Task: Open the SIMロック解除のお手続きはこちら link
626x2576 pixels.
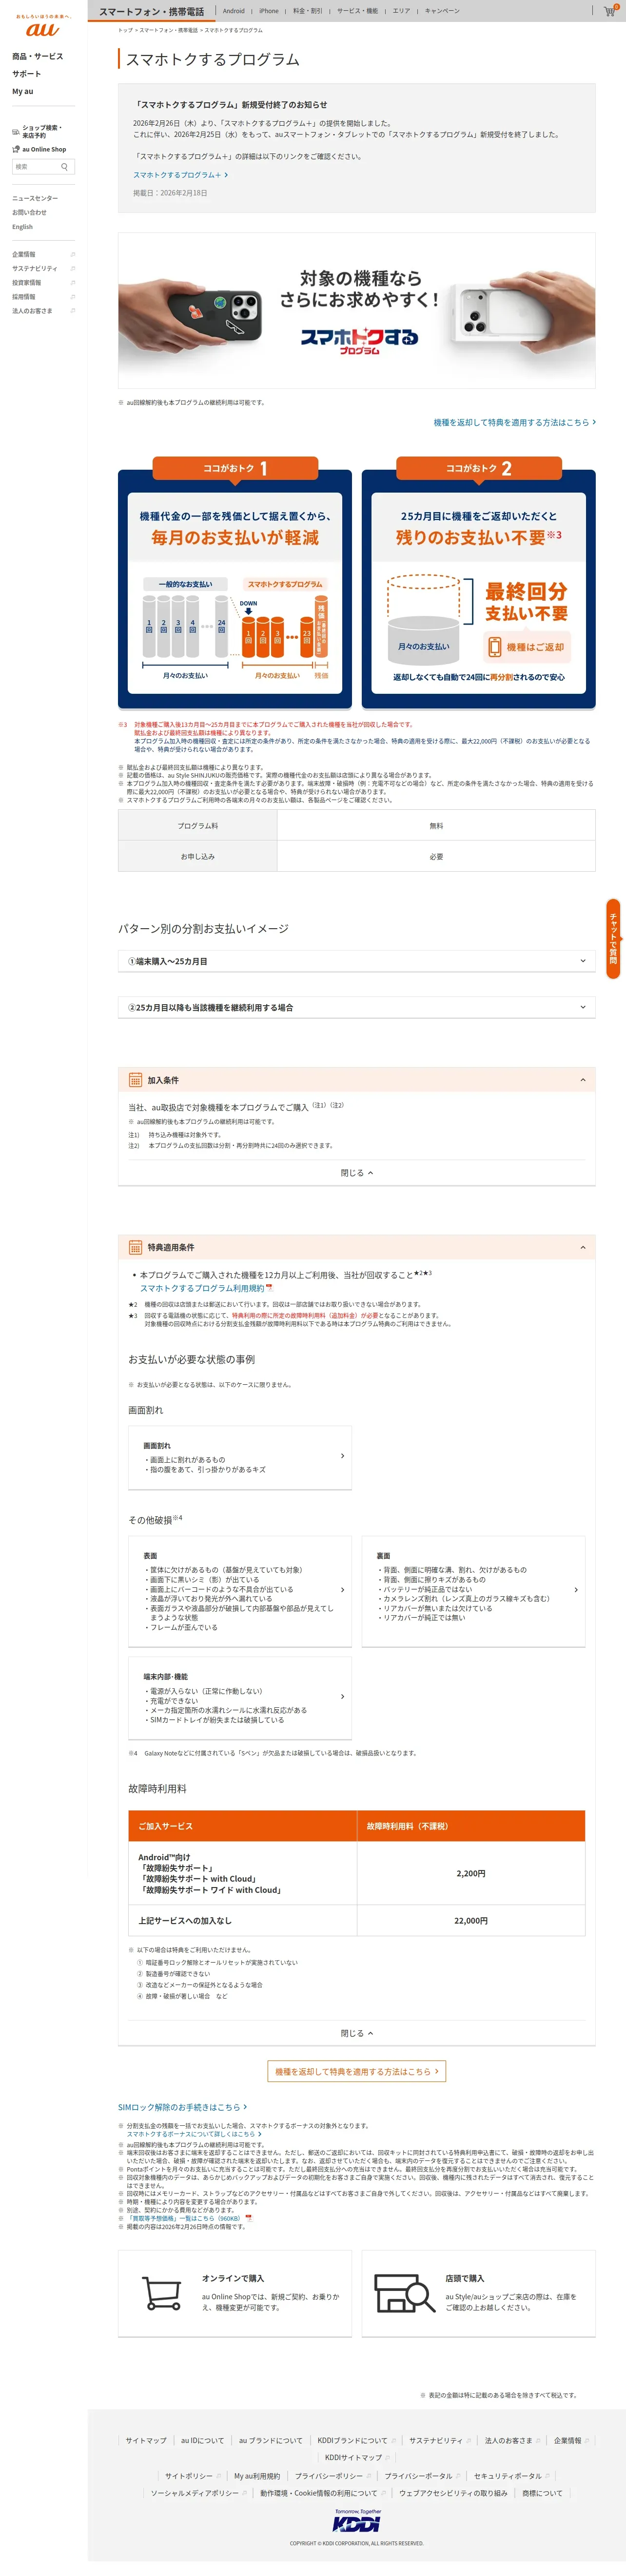Action: (x=182, y=2107)
